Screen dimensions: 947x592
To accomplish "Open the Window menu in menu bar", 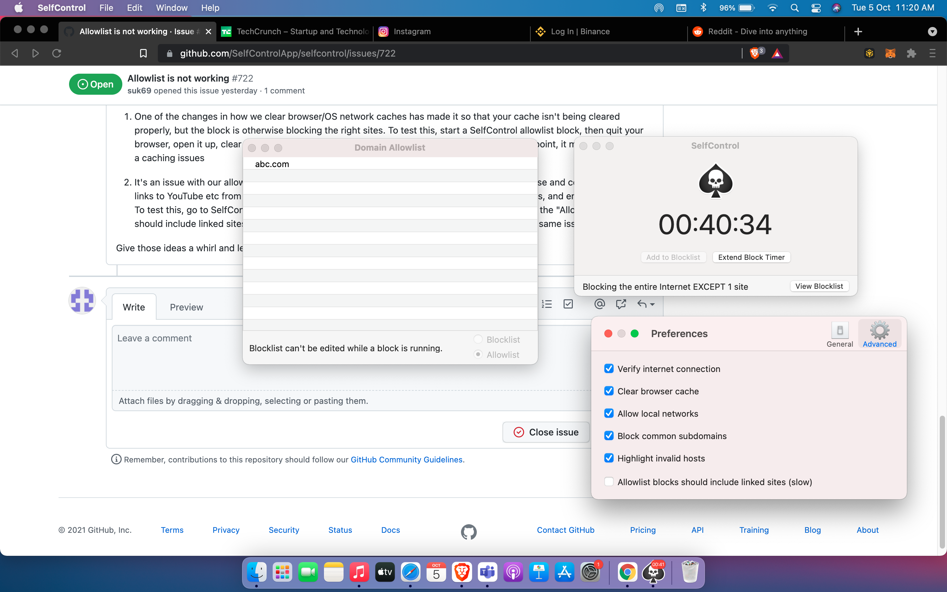I will tap(171, 8).
